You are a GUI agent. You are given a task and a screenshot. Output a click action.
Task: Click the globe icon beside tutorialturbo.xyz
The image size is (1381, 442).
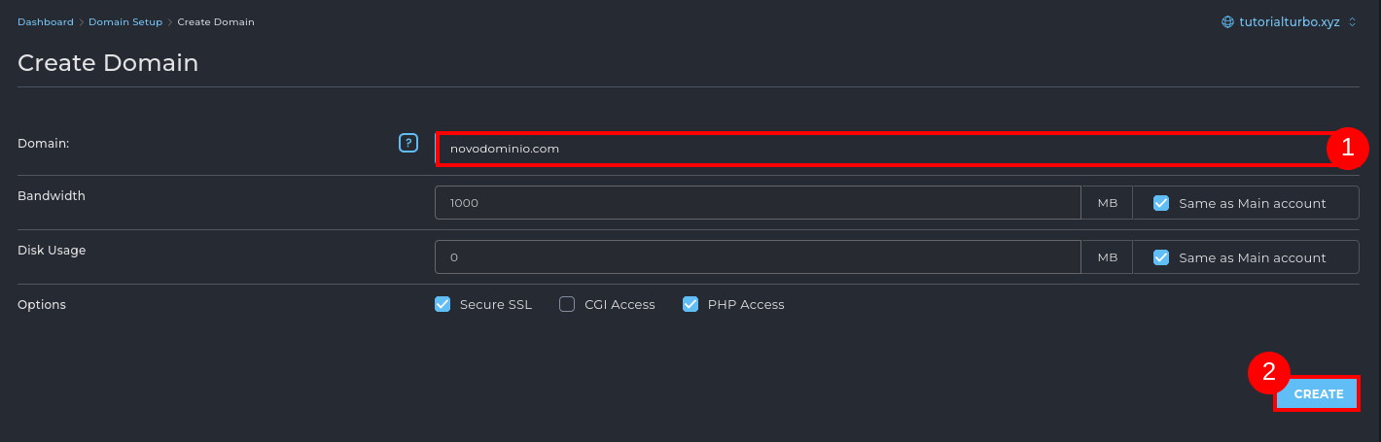1228,21
